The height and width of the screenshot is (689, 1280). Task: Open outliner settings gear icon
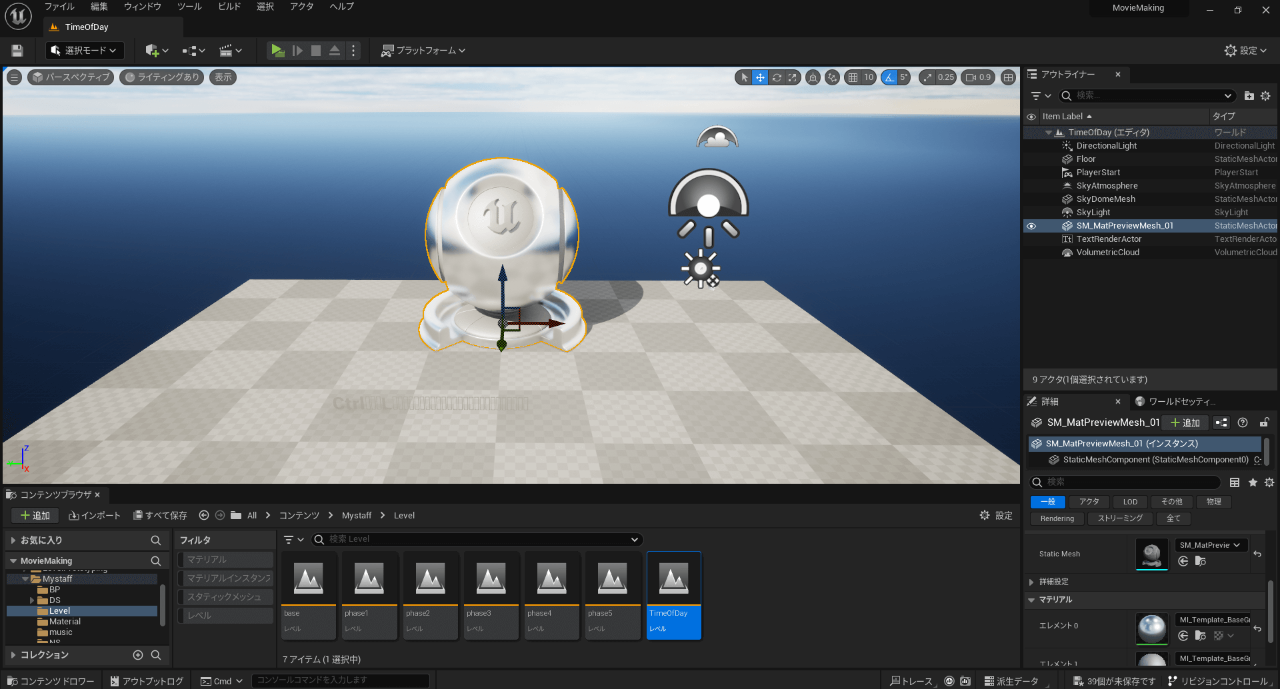pos(1265,96)
